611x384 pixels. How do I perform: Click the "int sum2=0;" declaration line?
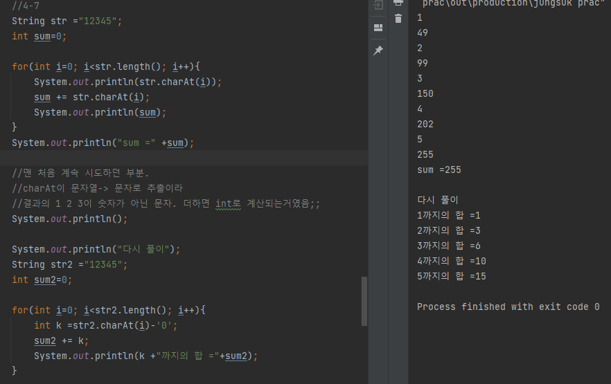tap(42, 280)
